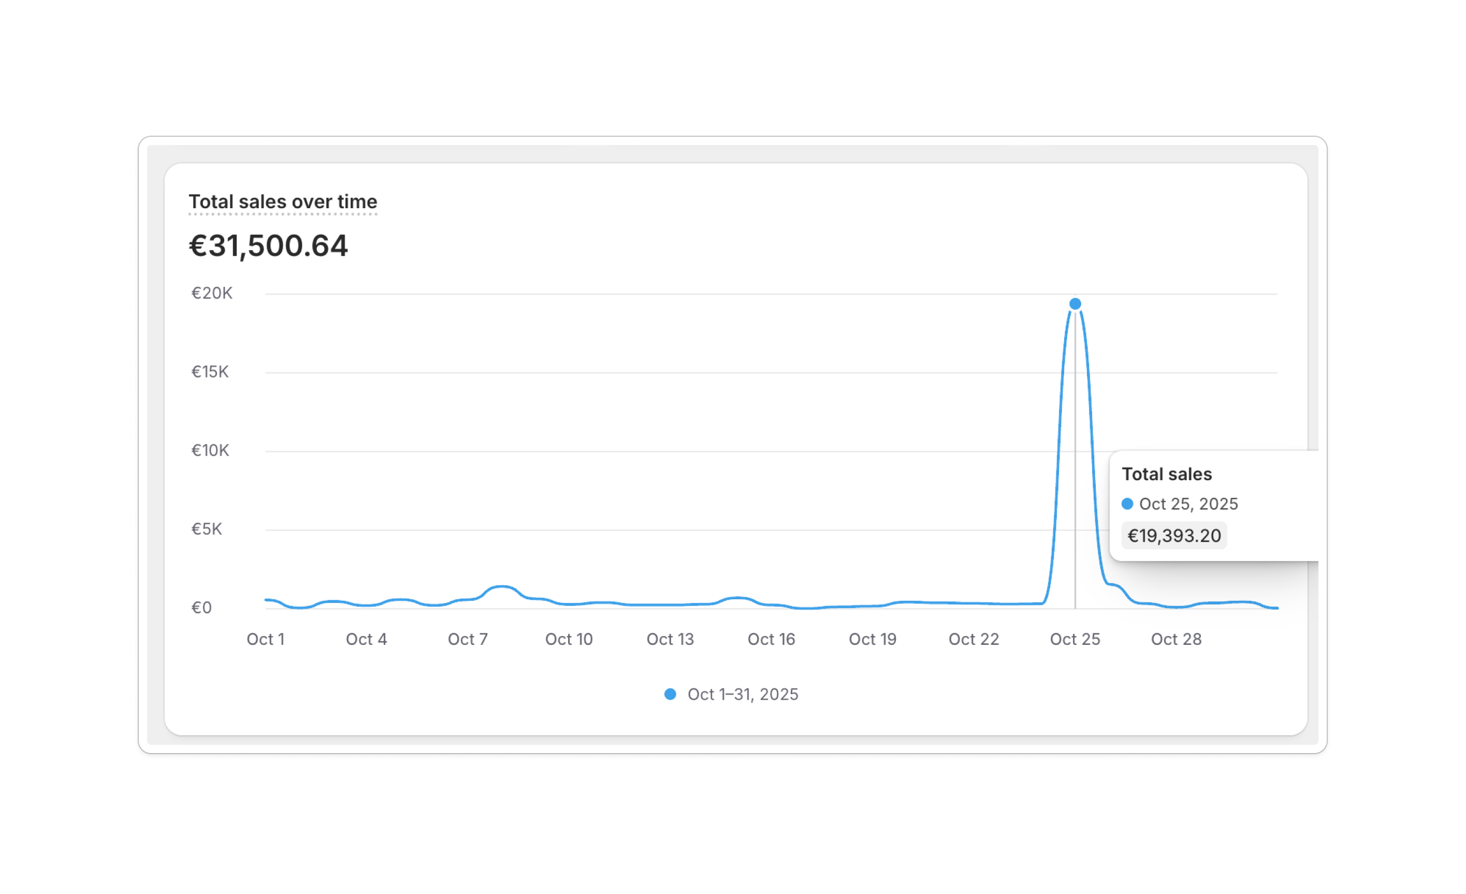The height and width of the screenshot is (894, 1466).
Task: Click the Oct 13 x-axis label
Action: coord(670,639)
